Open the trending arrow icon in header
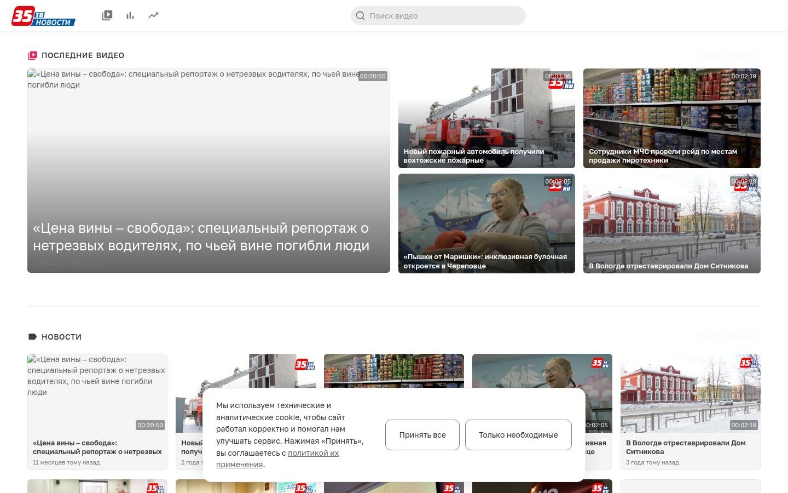The image size is (788, 493). click(x=153, y=15)
